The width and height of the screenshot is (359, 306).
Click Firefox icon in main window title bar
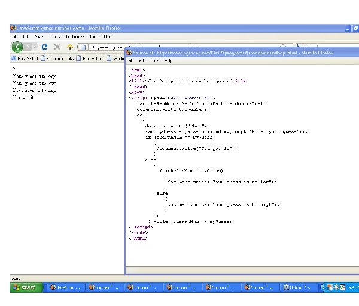14,28
